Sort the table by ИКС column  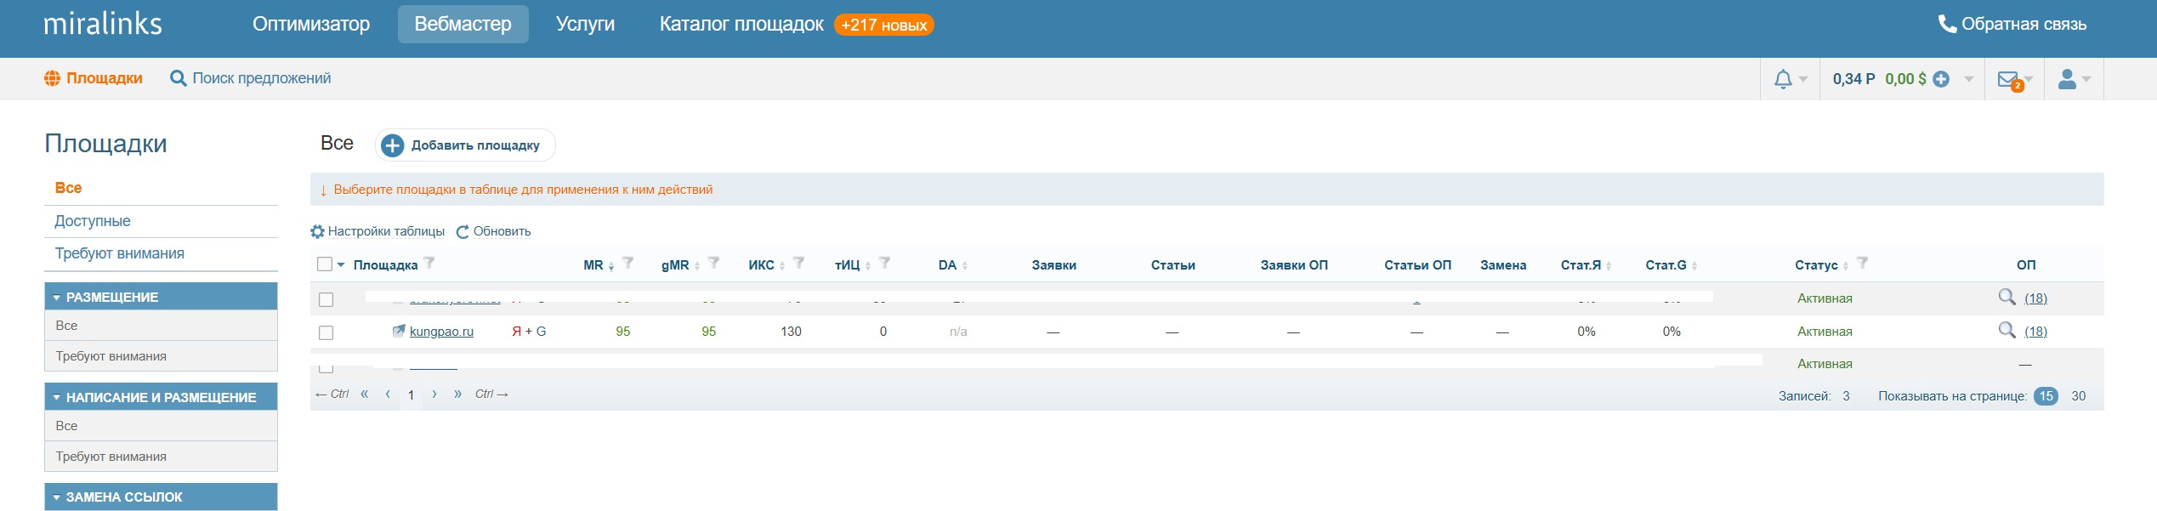[766, 265]
